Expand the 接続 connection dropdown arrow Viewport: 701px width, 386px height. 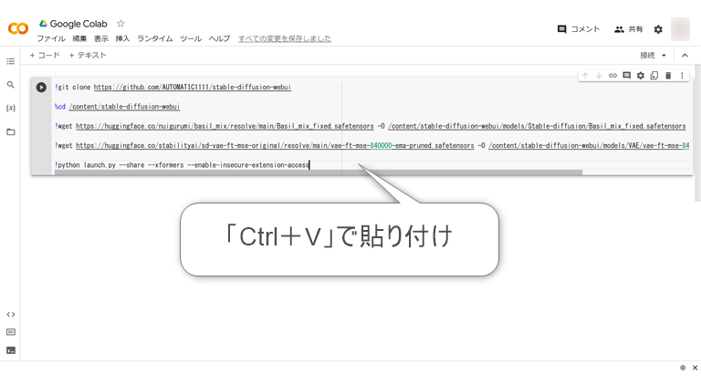(x=664, y=56)
